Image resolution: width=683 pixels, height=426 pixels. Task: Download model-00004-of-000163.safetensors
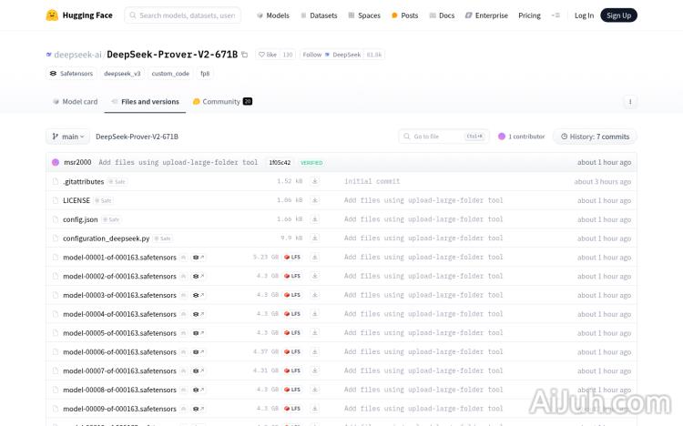pyautogui.click(x=314, y=314)
